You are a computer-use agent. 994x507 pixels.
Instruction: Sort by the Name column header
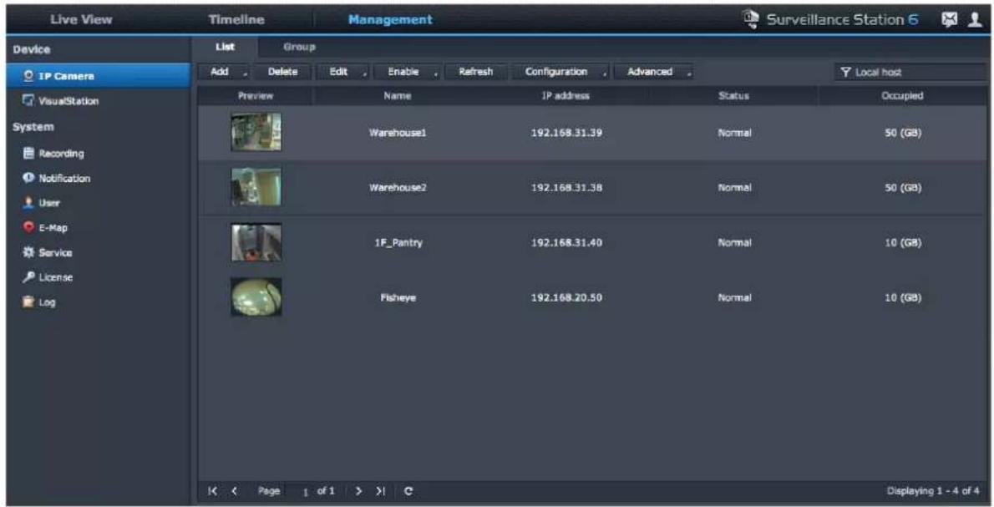398,96
